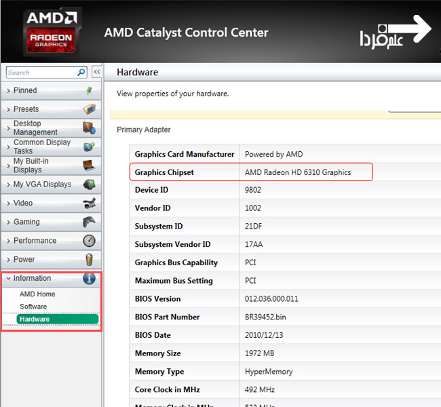Viewport: 441px width, 407px height.
Task: Click the green pushpin Pinned icon
Action: tap(89, 90)
